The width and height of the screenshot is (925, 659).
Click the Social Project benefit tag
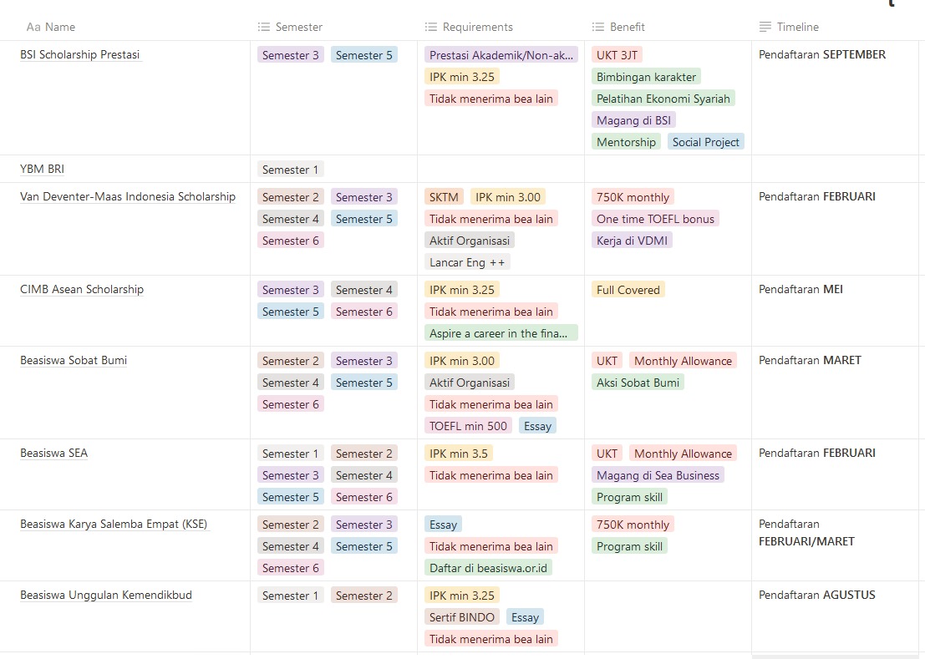tap(705, 143)
